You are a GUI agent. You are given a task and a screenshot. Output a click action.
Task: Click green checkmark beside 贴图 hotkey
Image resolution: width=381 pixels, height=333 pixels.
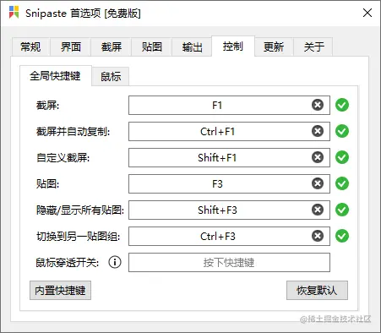[342, 183]
